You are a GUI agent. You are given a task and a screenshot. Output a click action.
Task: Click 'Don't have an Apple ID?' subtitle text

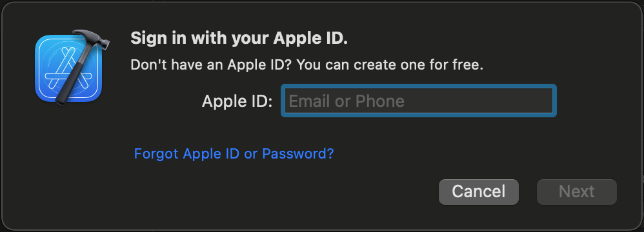click(211, 64)
